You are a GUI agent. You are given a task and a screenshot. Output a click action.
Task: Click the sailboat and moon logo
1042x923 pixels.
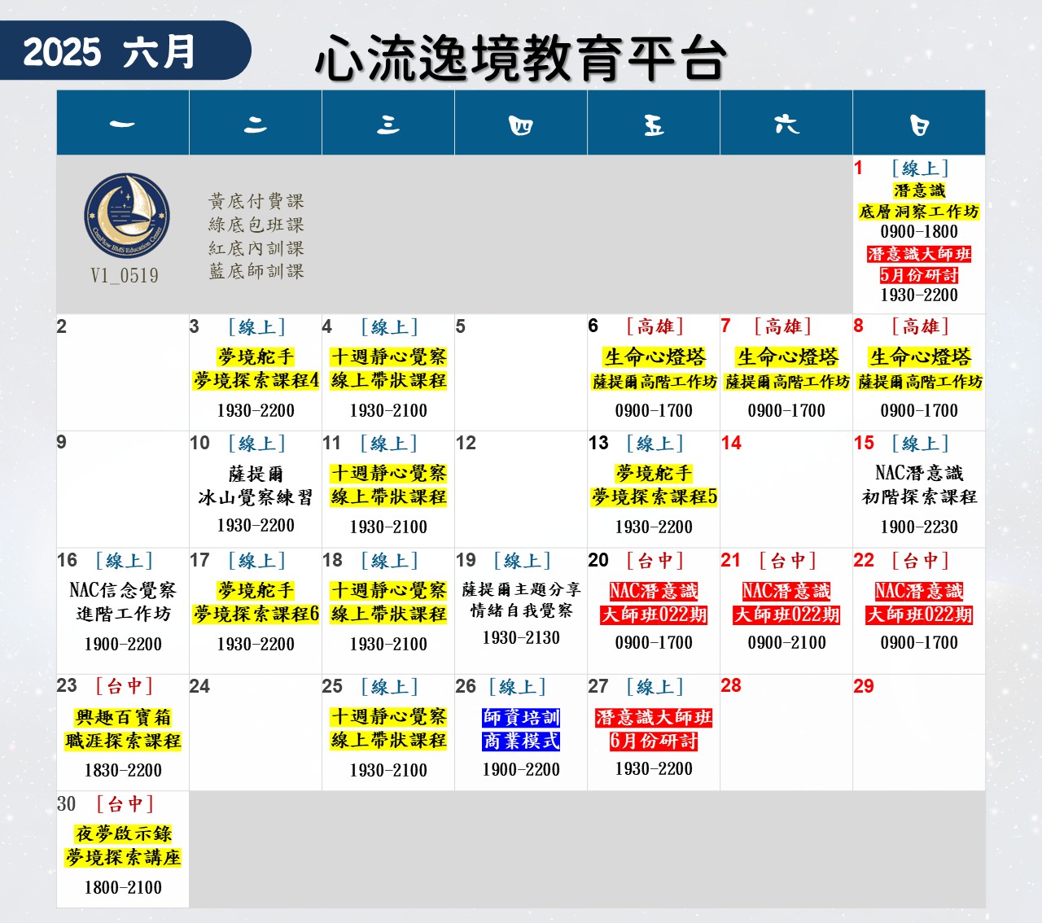pos(126,215)
